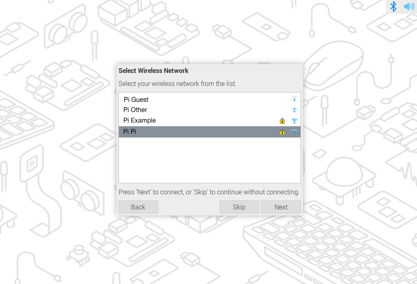Click the padlock icon on Pi Pi row
The width and height of the screenshot is (417, 284).
pyautogui.click(x=282, y=132)
